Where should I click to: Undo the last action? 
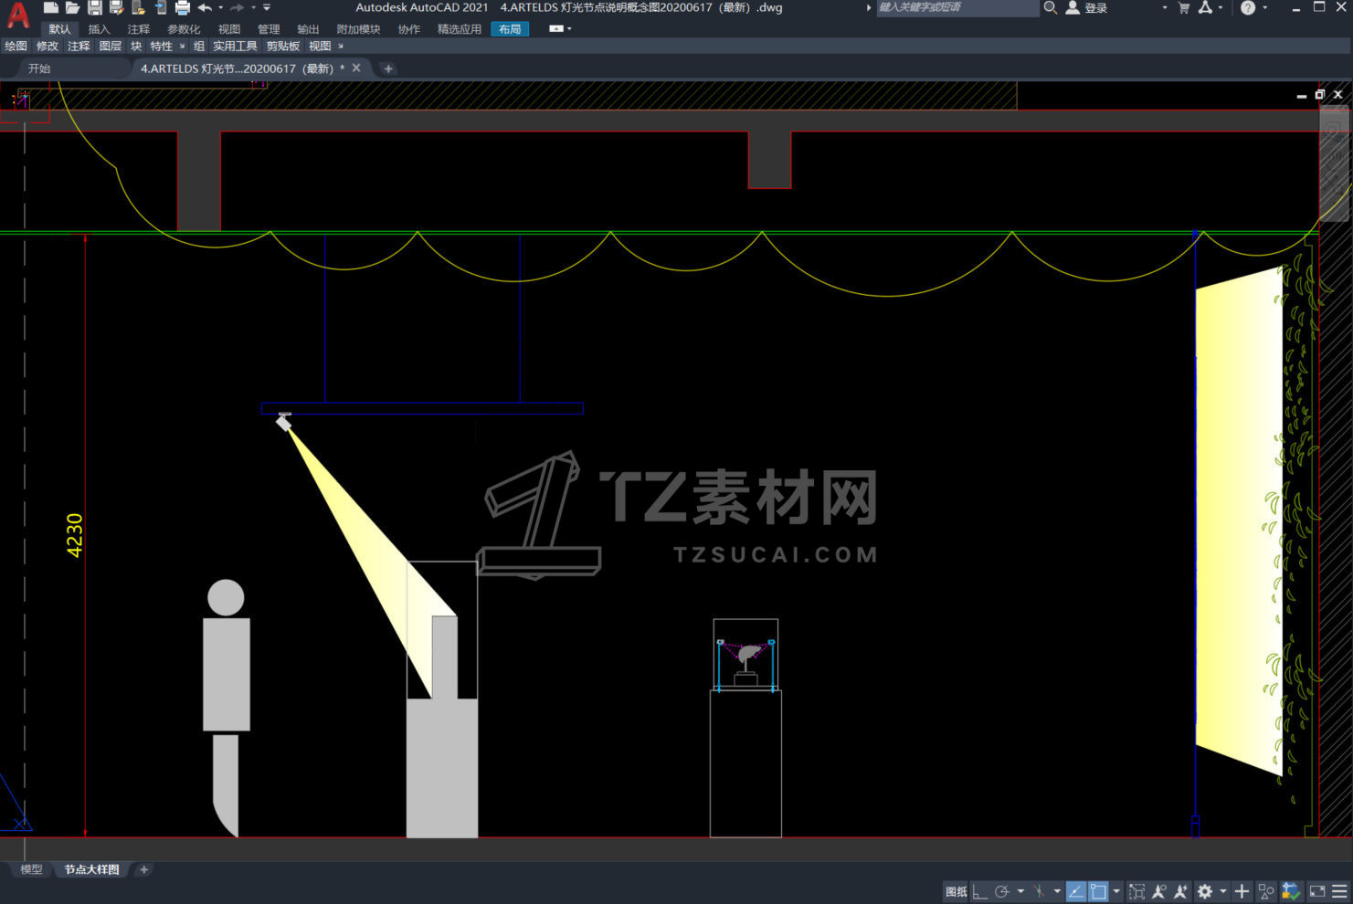coord(205,7)
